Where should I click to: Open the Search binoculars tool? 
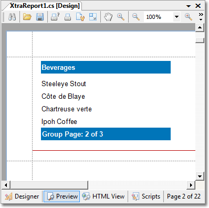tap(12, 17)
